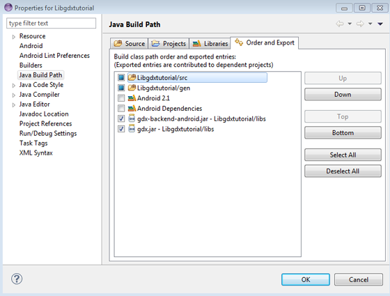Click the Libgdxtutorial/gen package folder icon
The image size is (390, 296).
(132, 88)
